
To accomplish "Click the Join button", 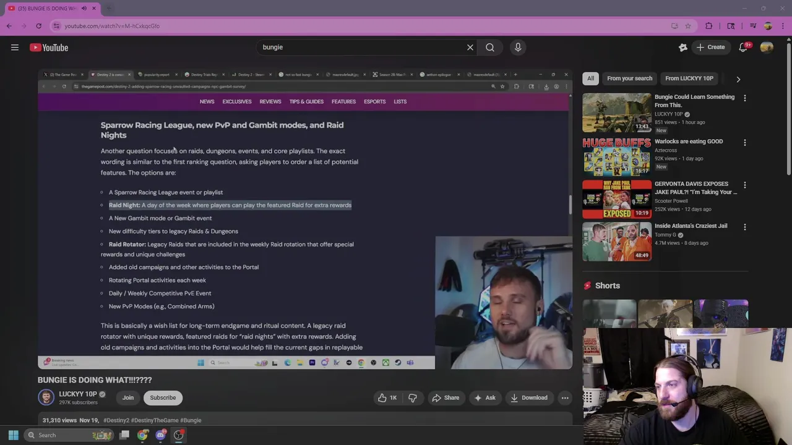I will (x=128, y=398).
